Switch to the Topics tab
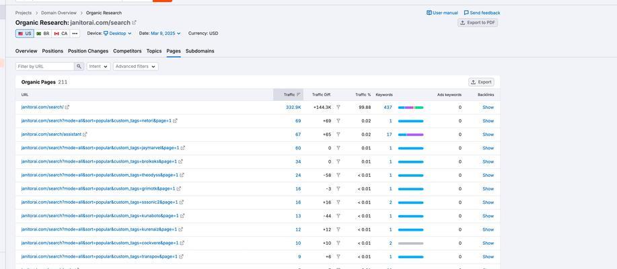This screenshot has width=617, height=269. coord(154,51)
